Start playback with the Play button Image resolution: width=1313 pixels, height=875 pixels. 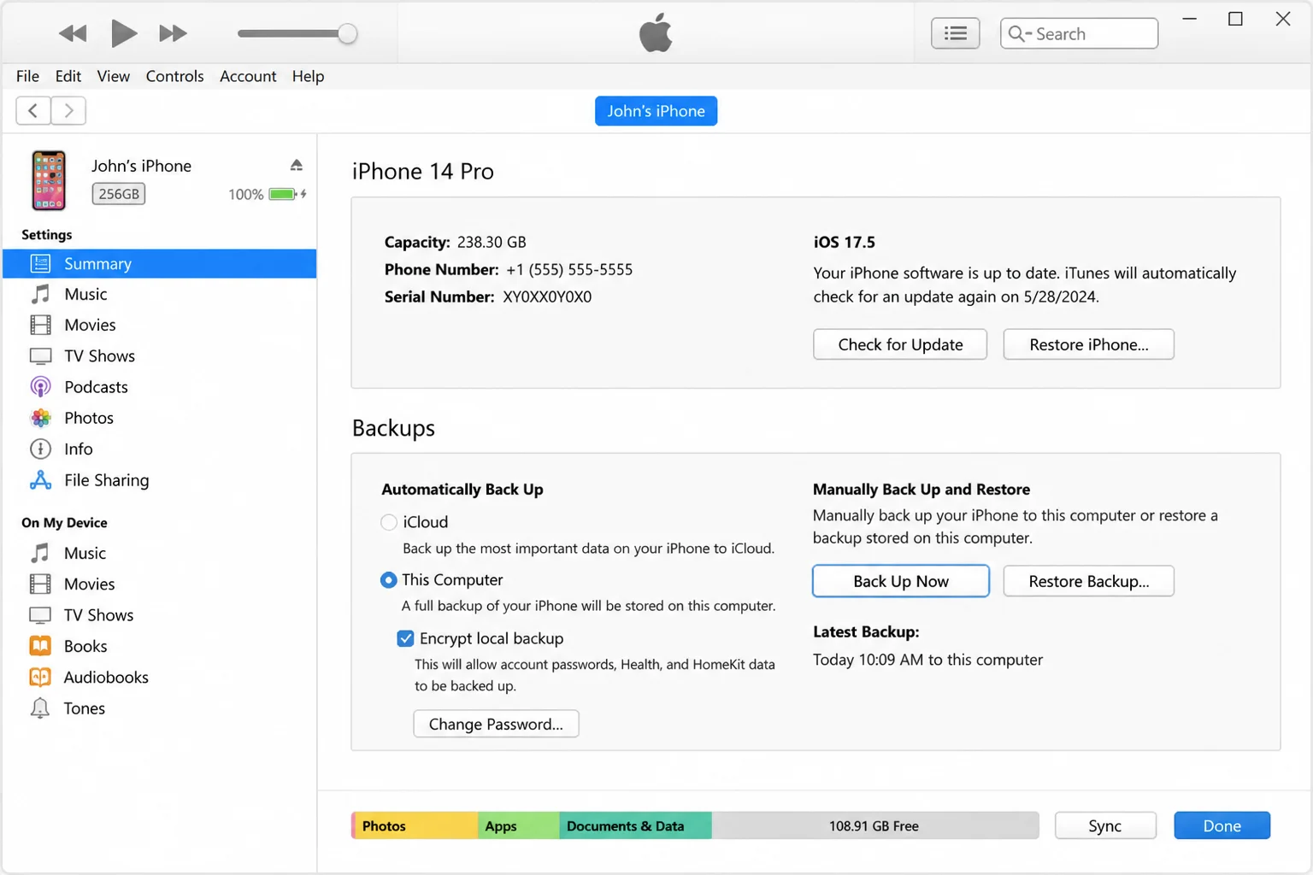click(x=124, y=33)
